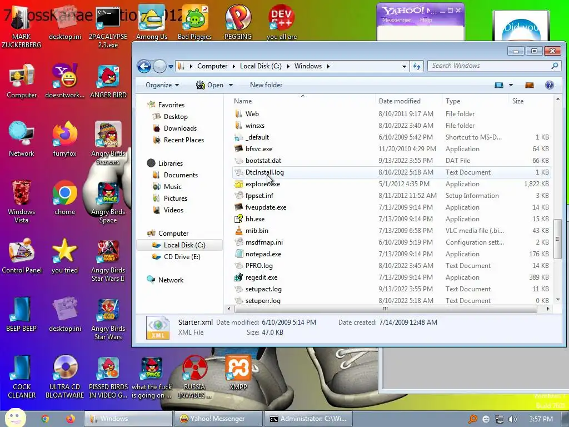569x427 pixels.
Task: Select the Windows Vista recycle bin icon
Action: click(x=22, y=202)
